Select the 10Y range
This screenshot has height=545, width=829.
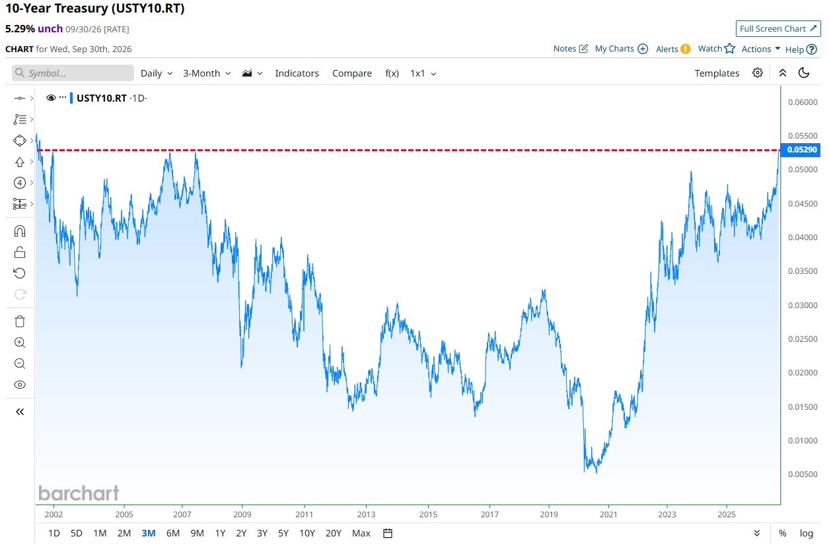tap(306, 533)
